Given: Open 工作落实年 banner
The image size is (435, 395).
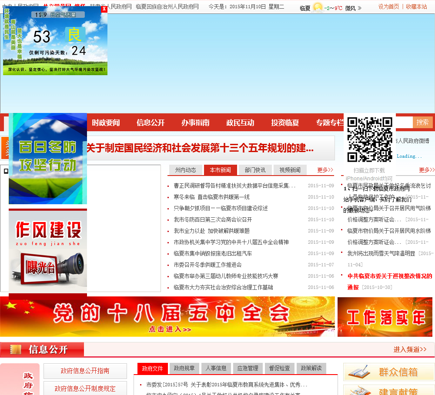Looking at the screenshot, I should coord(385,317).
